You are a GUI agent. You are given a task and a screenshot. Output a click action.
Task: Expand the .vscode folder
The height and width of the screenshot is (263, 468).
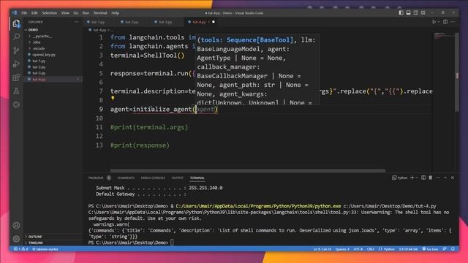[x=39, y=48]
